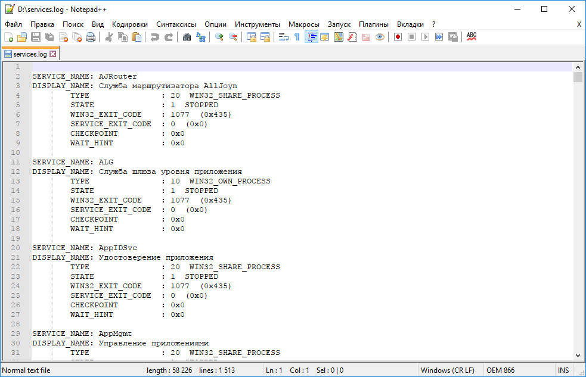Click the Close All documents toolbar icon
Screen dimensions: 586x377
click(77, 37)
